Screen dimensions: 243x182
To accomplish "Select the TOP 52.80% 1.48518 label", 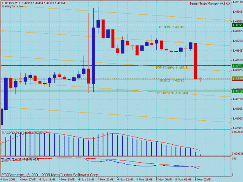I will (x=171, y=68).
